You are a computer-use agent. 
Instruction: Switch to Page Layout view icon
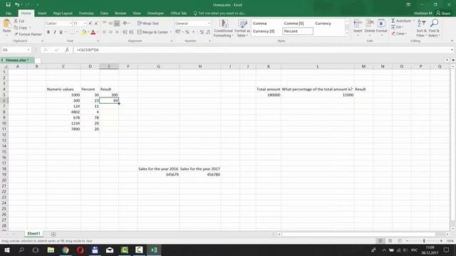pyautogui.click(x=390, y=241)
